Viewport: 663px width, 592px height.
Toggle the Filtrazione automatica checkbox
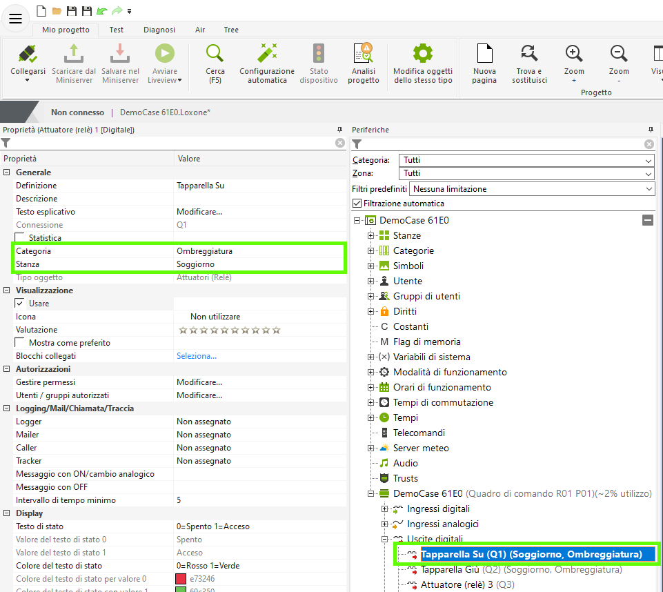357,204
